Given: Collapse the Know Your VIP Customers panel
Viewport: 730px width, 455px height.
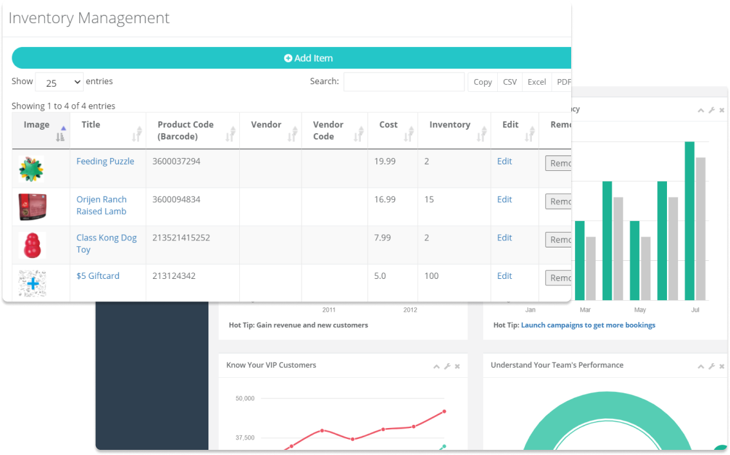Looking at the screenshot, I should tap(436, 366).
